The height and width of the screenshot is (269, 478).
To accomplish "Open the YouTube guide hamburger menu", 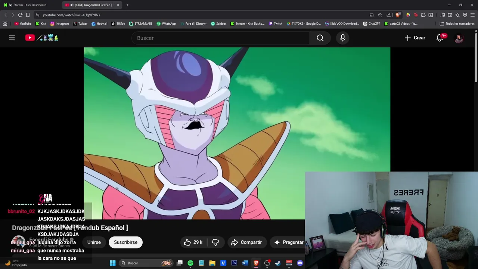I will [12, 38].
